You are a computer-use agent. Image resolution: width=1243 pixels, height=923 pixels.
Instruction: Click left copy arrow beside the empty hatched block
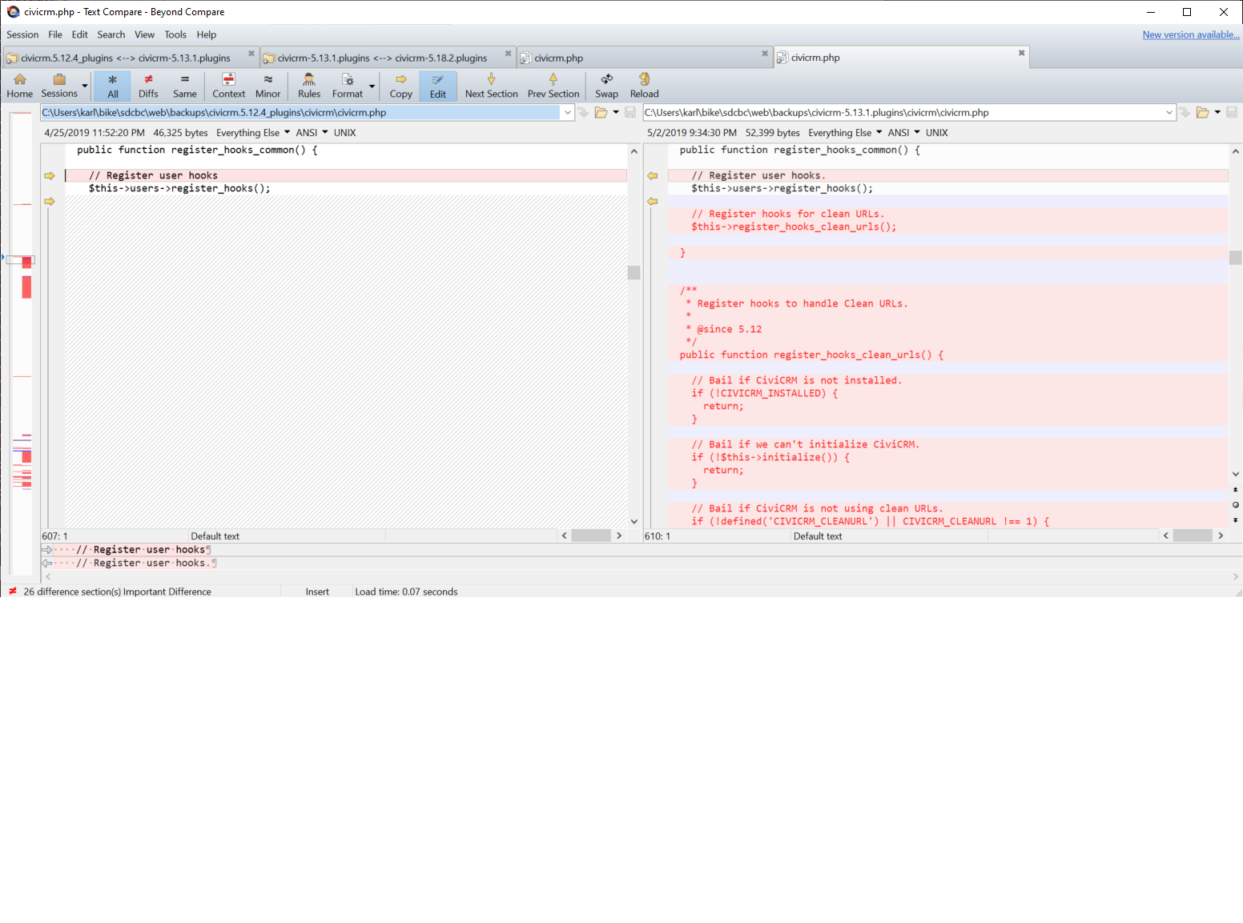[50, 201]
